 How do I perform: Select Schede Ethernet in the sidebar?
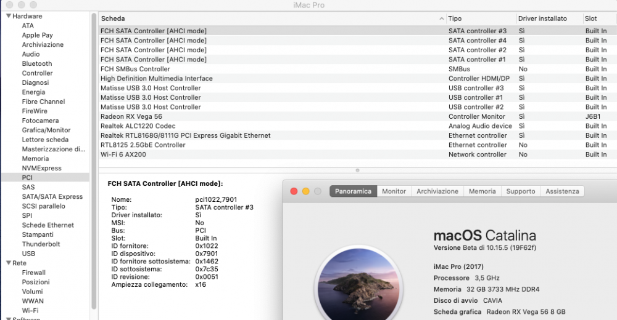tap(48, 225)
